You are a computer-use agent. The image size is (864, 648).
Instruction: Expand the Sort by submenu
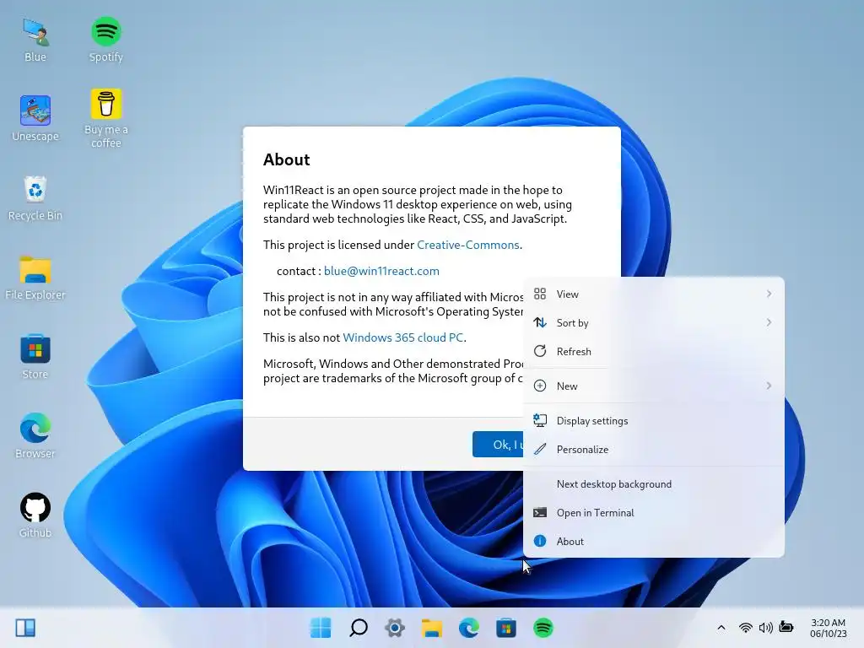654,323
